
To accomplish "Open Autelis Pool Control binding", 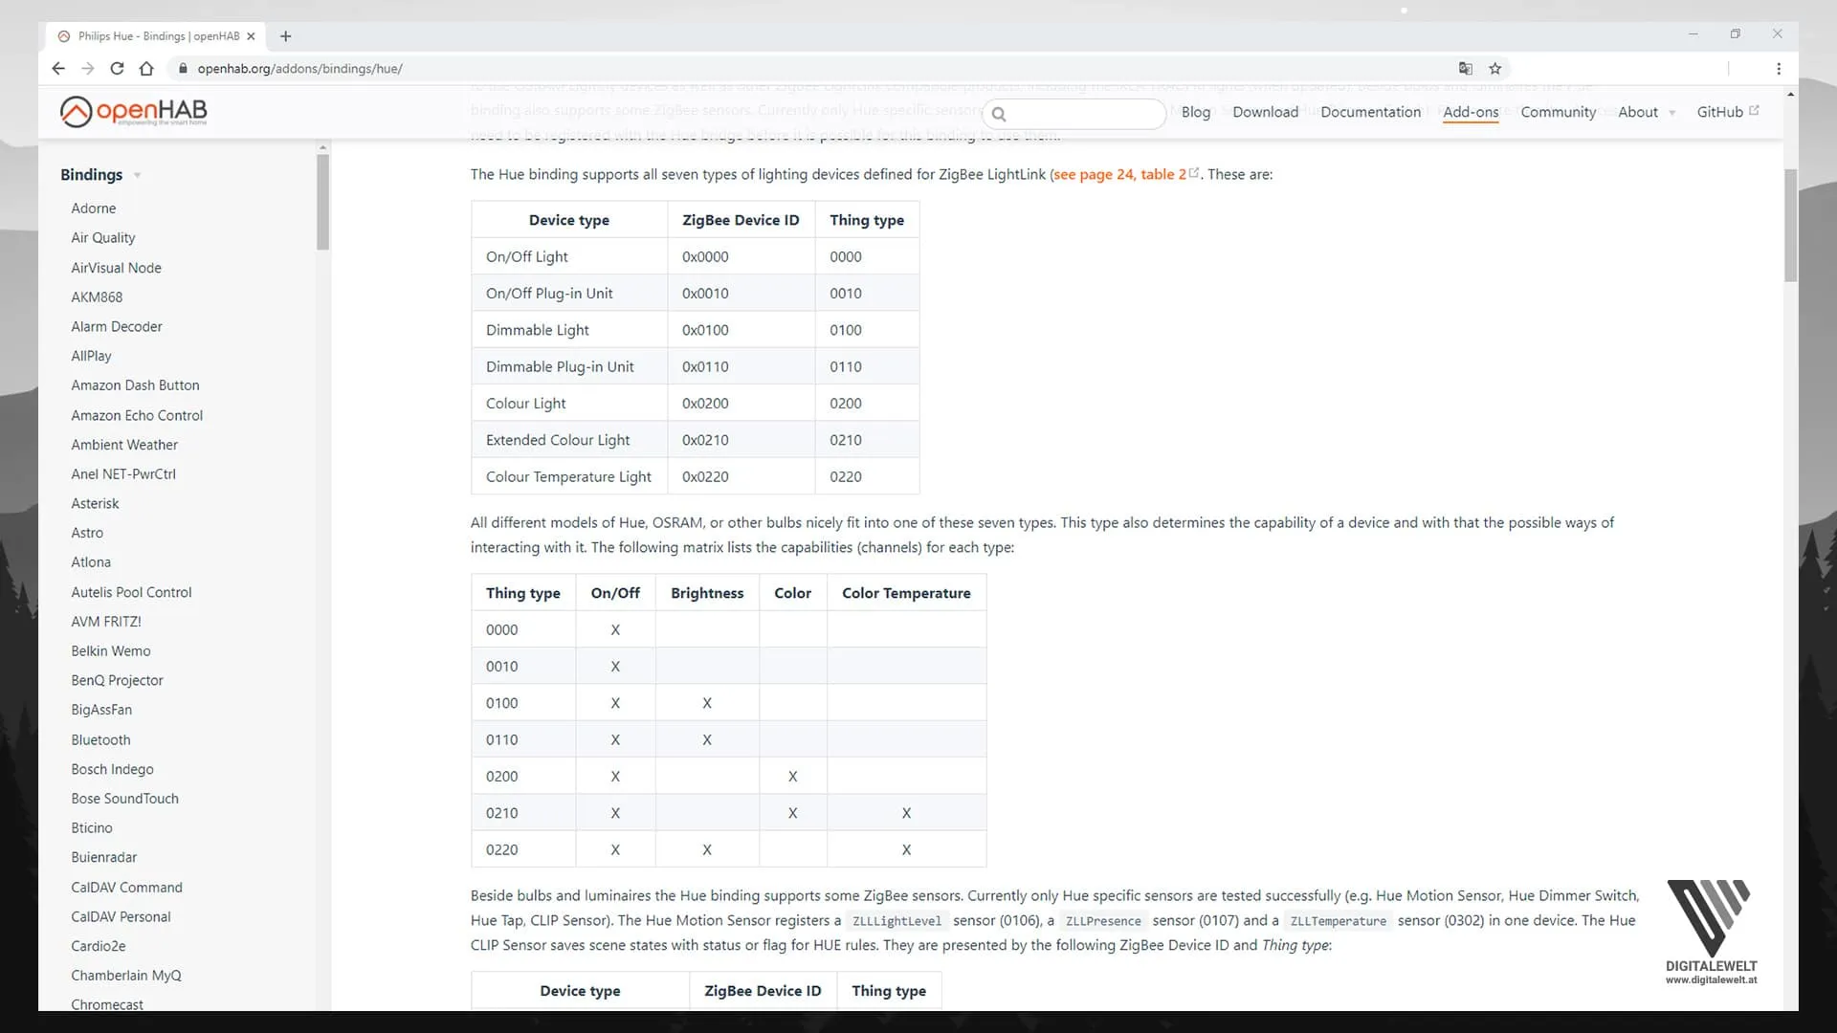I will 131,592.
